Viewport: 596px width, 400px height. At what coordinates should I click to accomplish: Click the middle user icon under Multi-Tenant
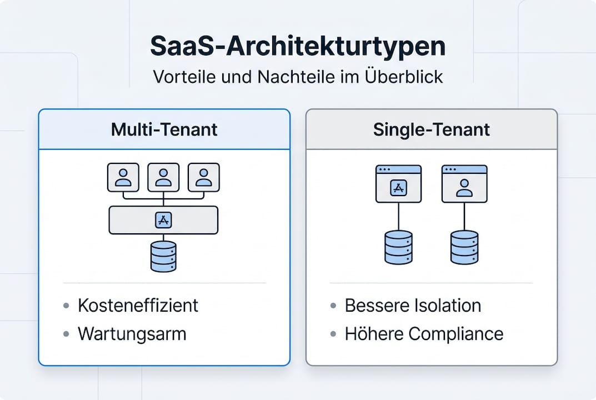coord(163,177)
